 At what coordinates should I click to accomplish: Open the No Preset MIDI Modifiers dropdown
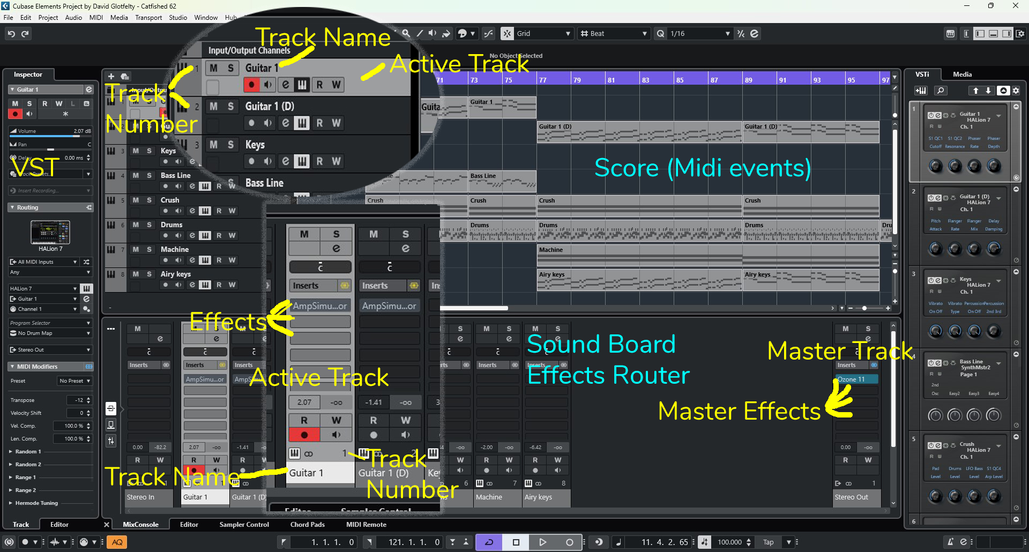74,381
